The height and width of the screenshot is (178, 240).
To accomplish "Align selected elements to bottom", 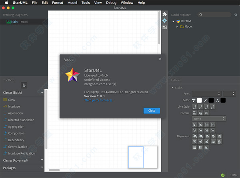I will [x=207, y=142].
